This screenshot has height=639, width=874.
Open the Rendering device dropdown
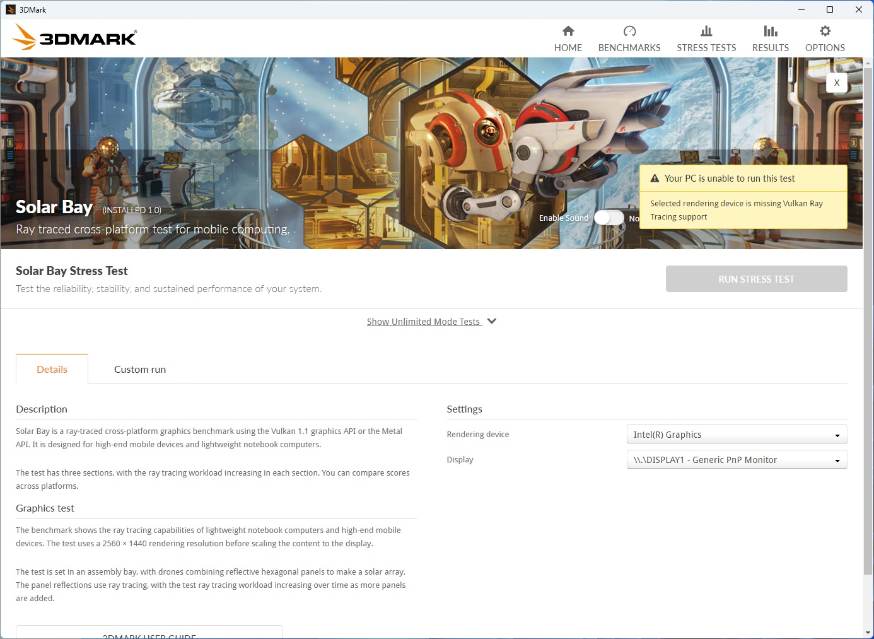[x=737, y=435]
